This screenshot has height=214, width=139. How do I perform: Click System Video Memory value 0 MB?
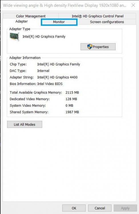[x=69, y=106]
